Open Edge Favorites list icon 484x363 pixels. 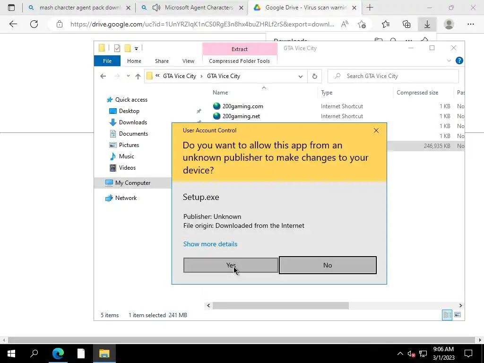pos(386,24)
